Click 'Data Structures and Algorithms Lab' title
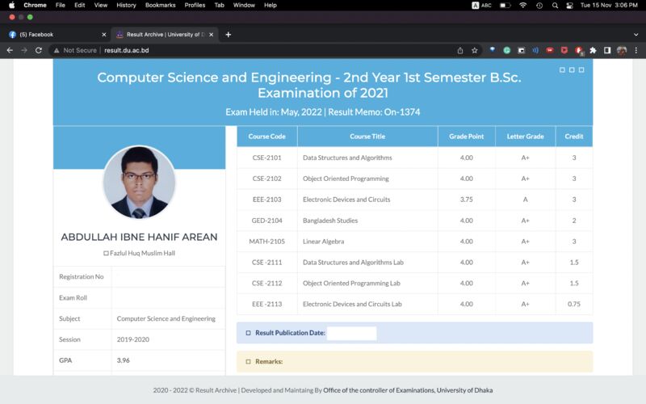 [x=353, y=262]
